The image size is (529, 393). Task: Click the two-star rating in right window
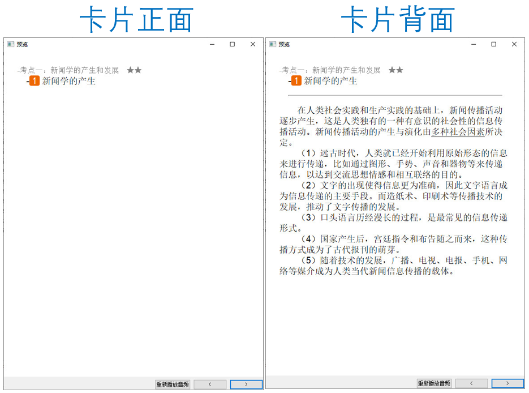[395, 70]
